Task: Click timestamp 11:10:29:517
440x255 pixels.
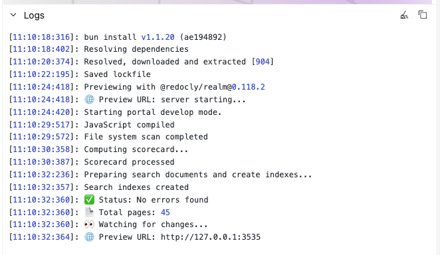Action: point(41,125)
